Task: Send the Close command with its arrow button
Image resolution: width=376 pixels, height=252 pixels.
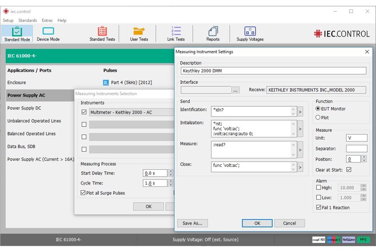Action: [300, 167]
